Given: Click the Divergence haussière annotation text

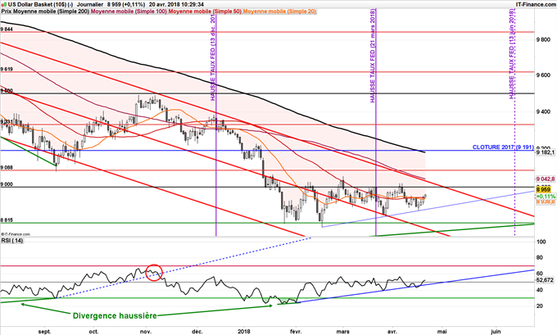Looking at the screenshot, I should (x=115, y=316).
